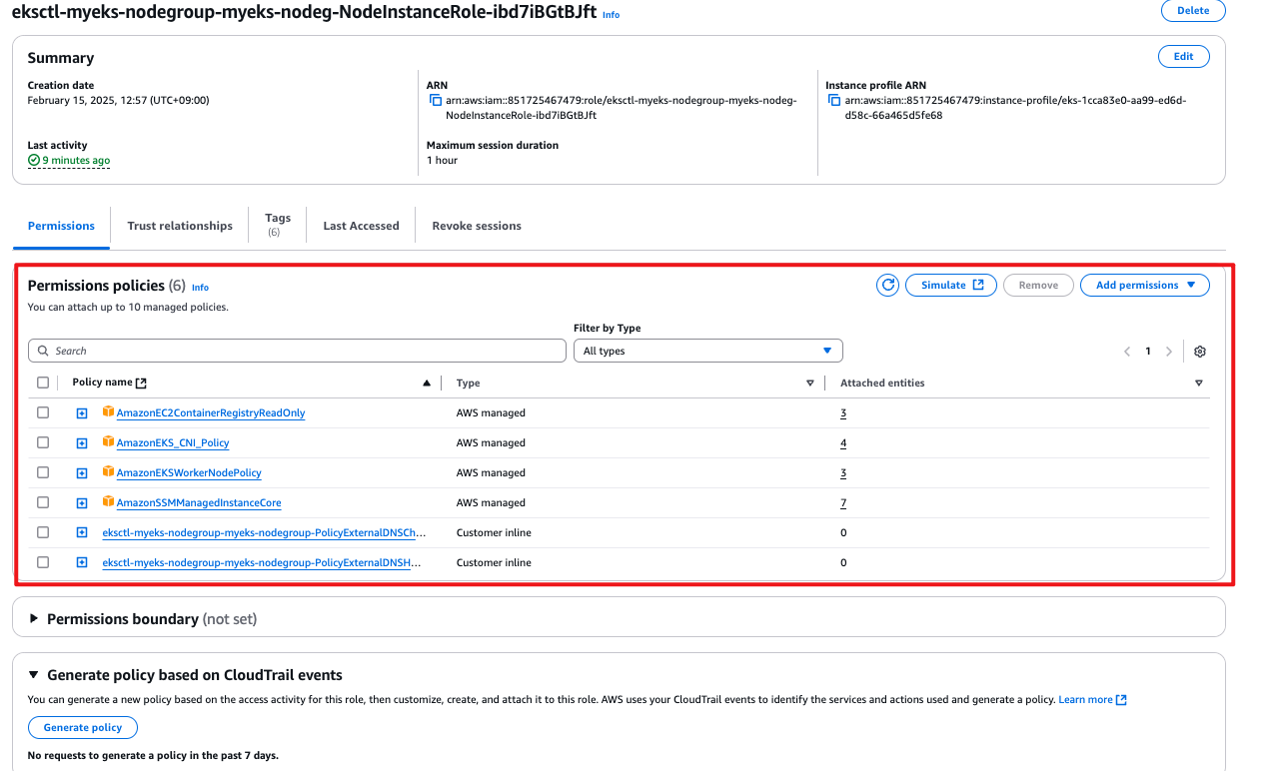Image resolution: width=1287 pixels, height=771 pixels.
Task: Click Info link next to role name
Action: [611, 15]
